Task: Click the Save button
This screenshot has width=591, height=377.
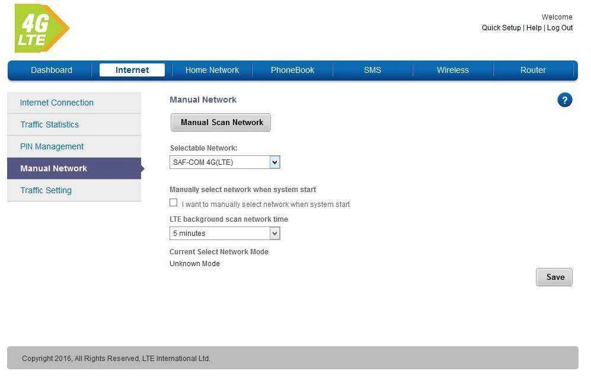Action: [x=554, y=277]
